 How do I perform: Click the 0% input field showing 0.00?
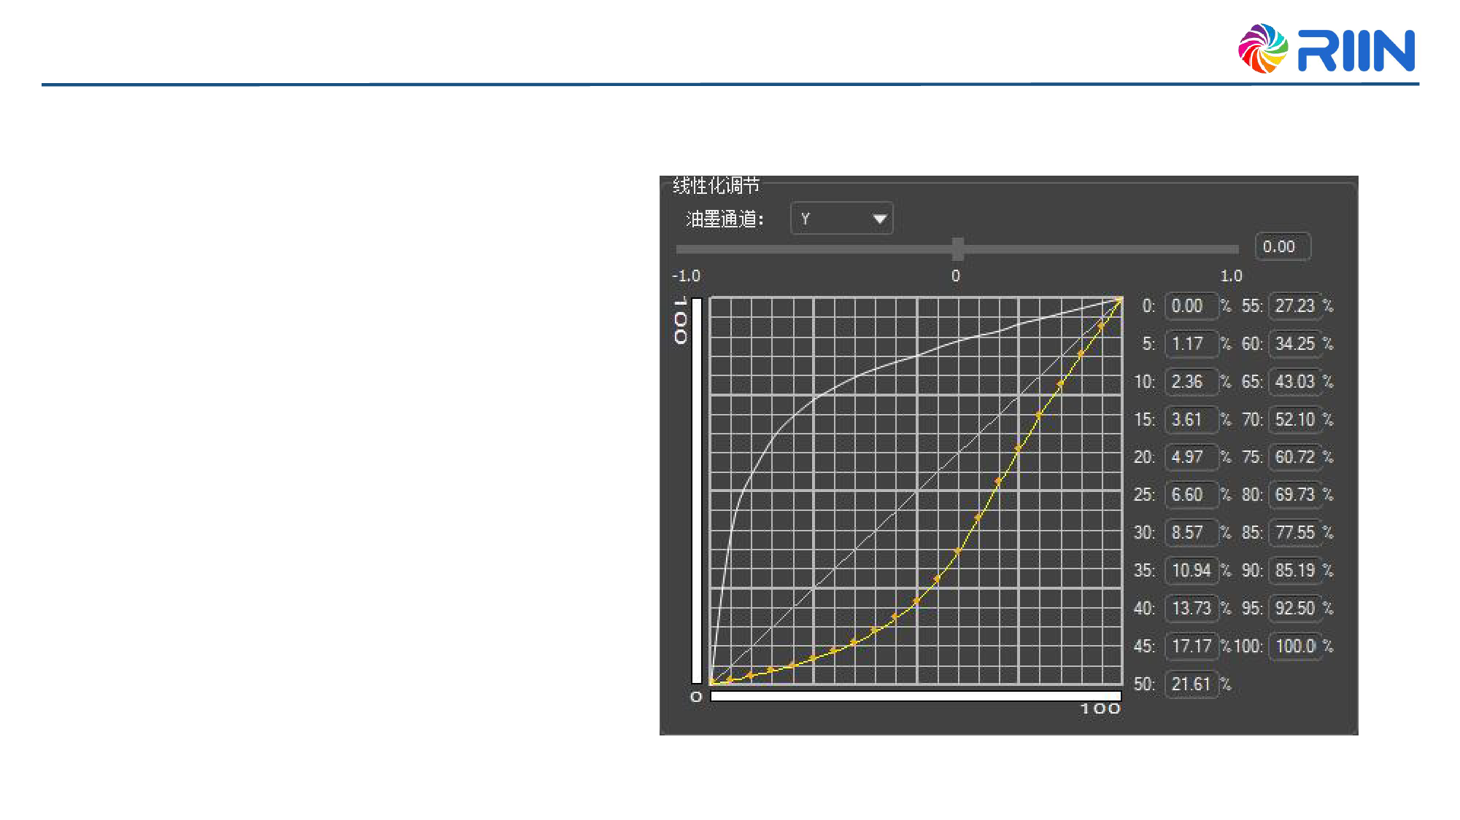(1191, 306)
